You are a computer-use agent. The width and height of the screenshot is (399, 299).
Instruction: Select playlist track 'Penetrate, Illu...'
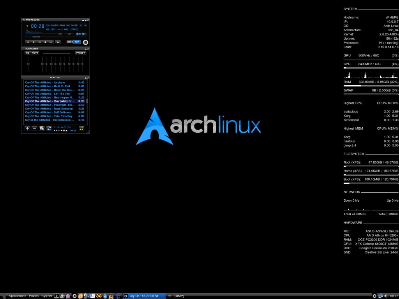click(55, 105)
